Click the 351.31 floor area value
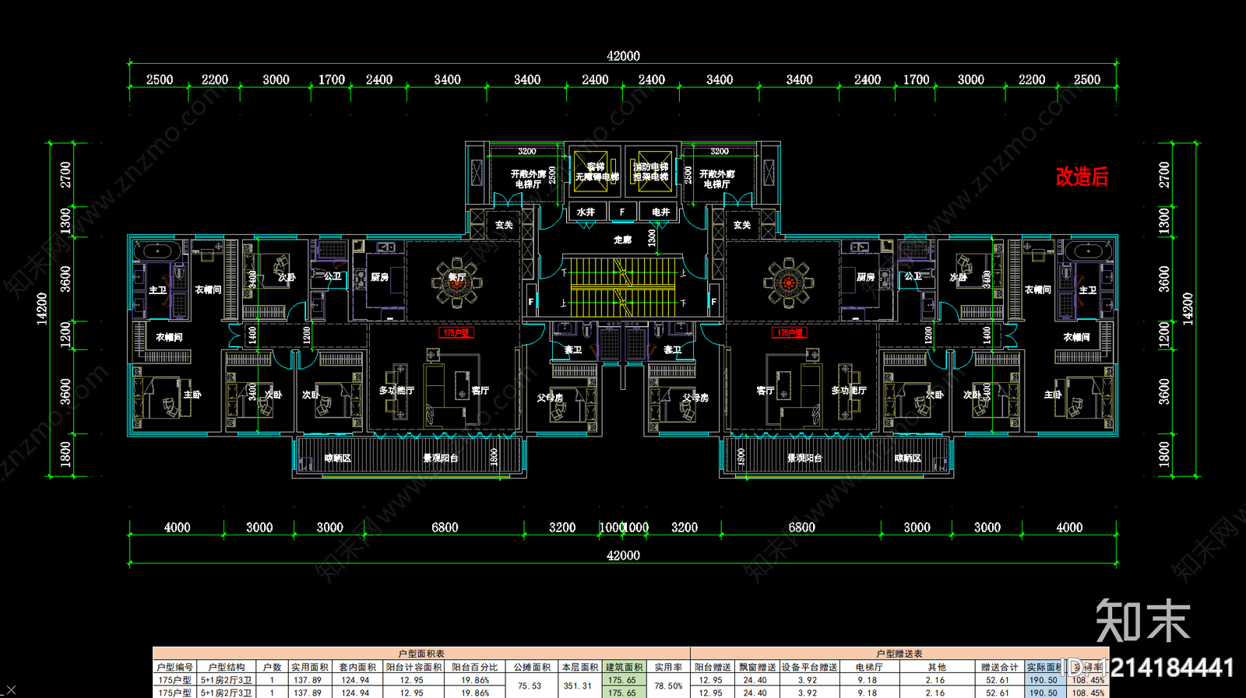Viewport: 1246px width, 698px height. point(578,686)
